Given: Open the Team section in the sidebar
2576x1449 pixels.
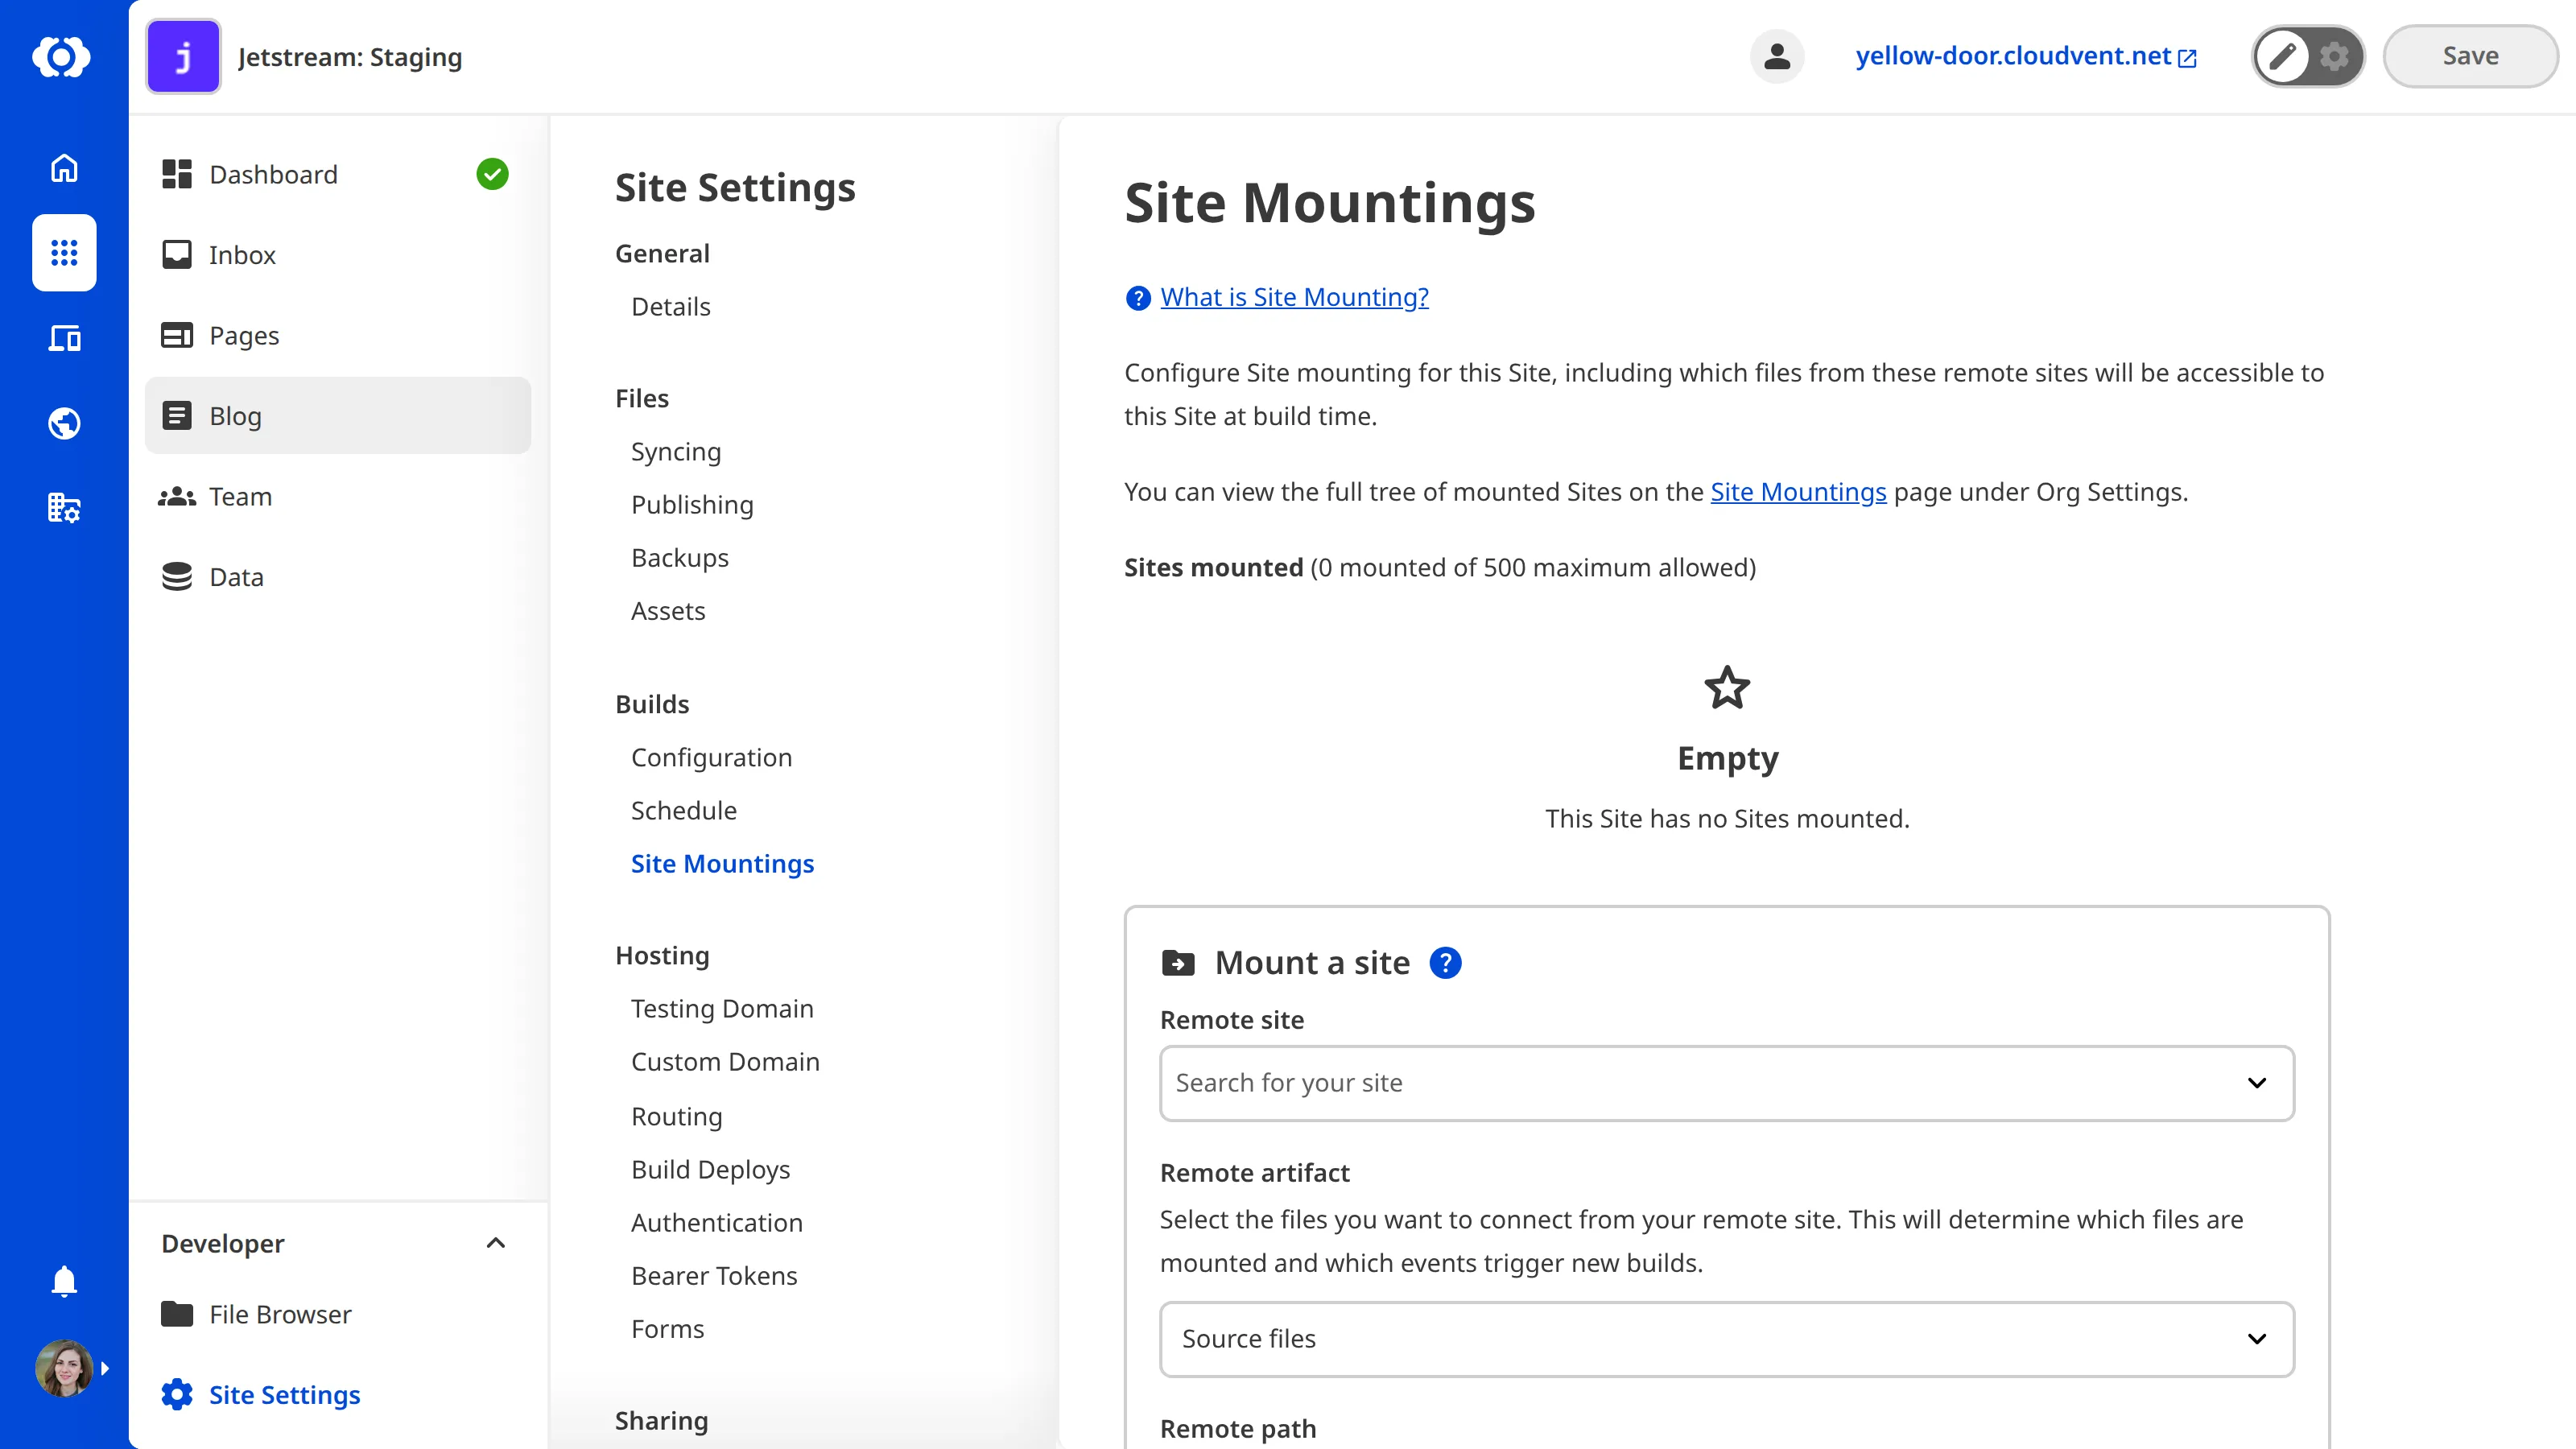Looking at the screenshot, I should [x=241, y=496].
